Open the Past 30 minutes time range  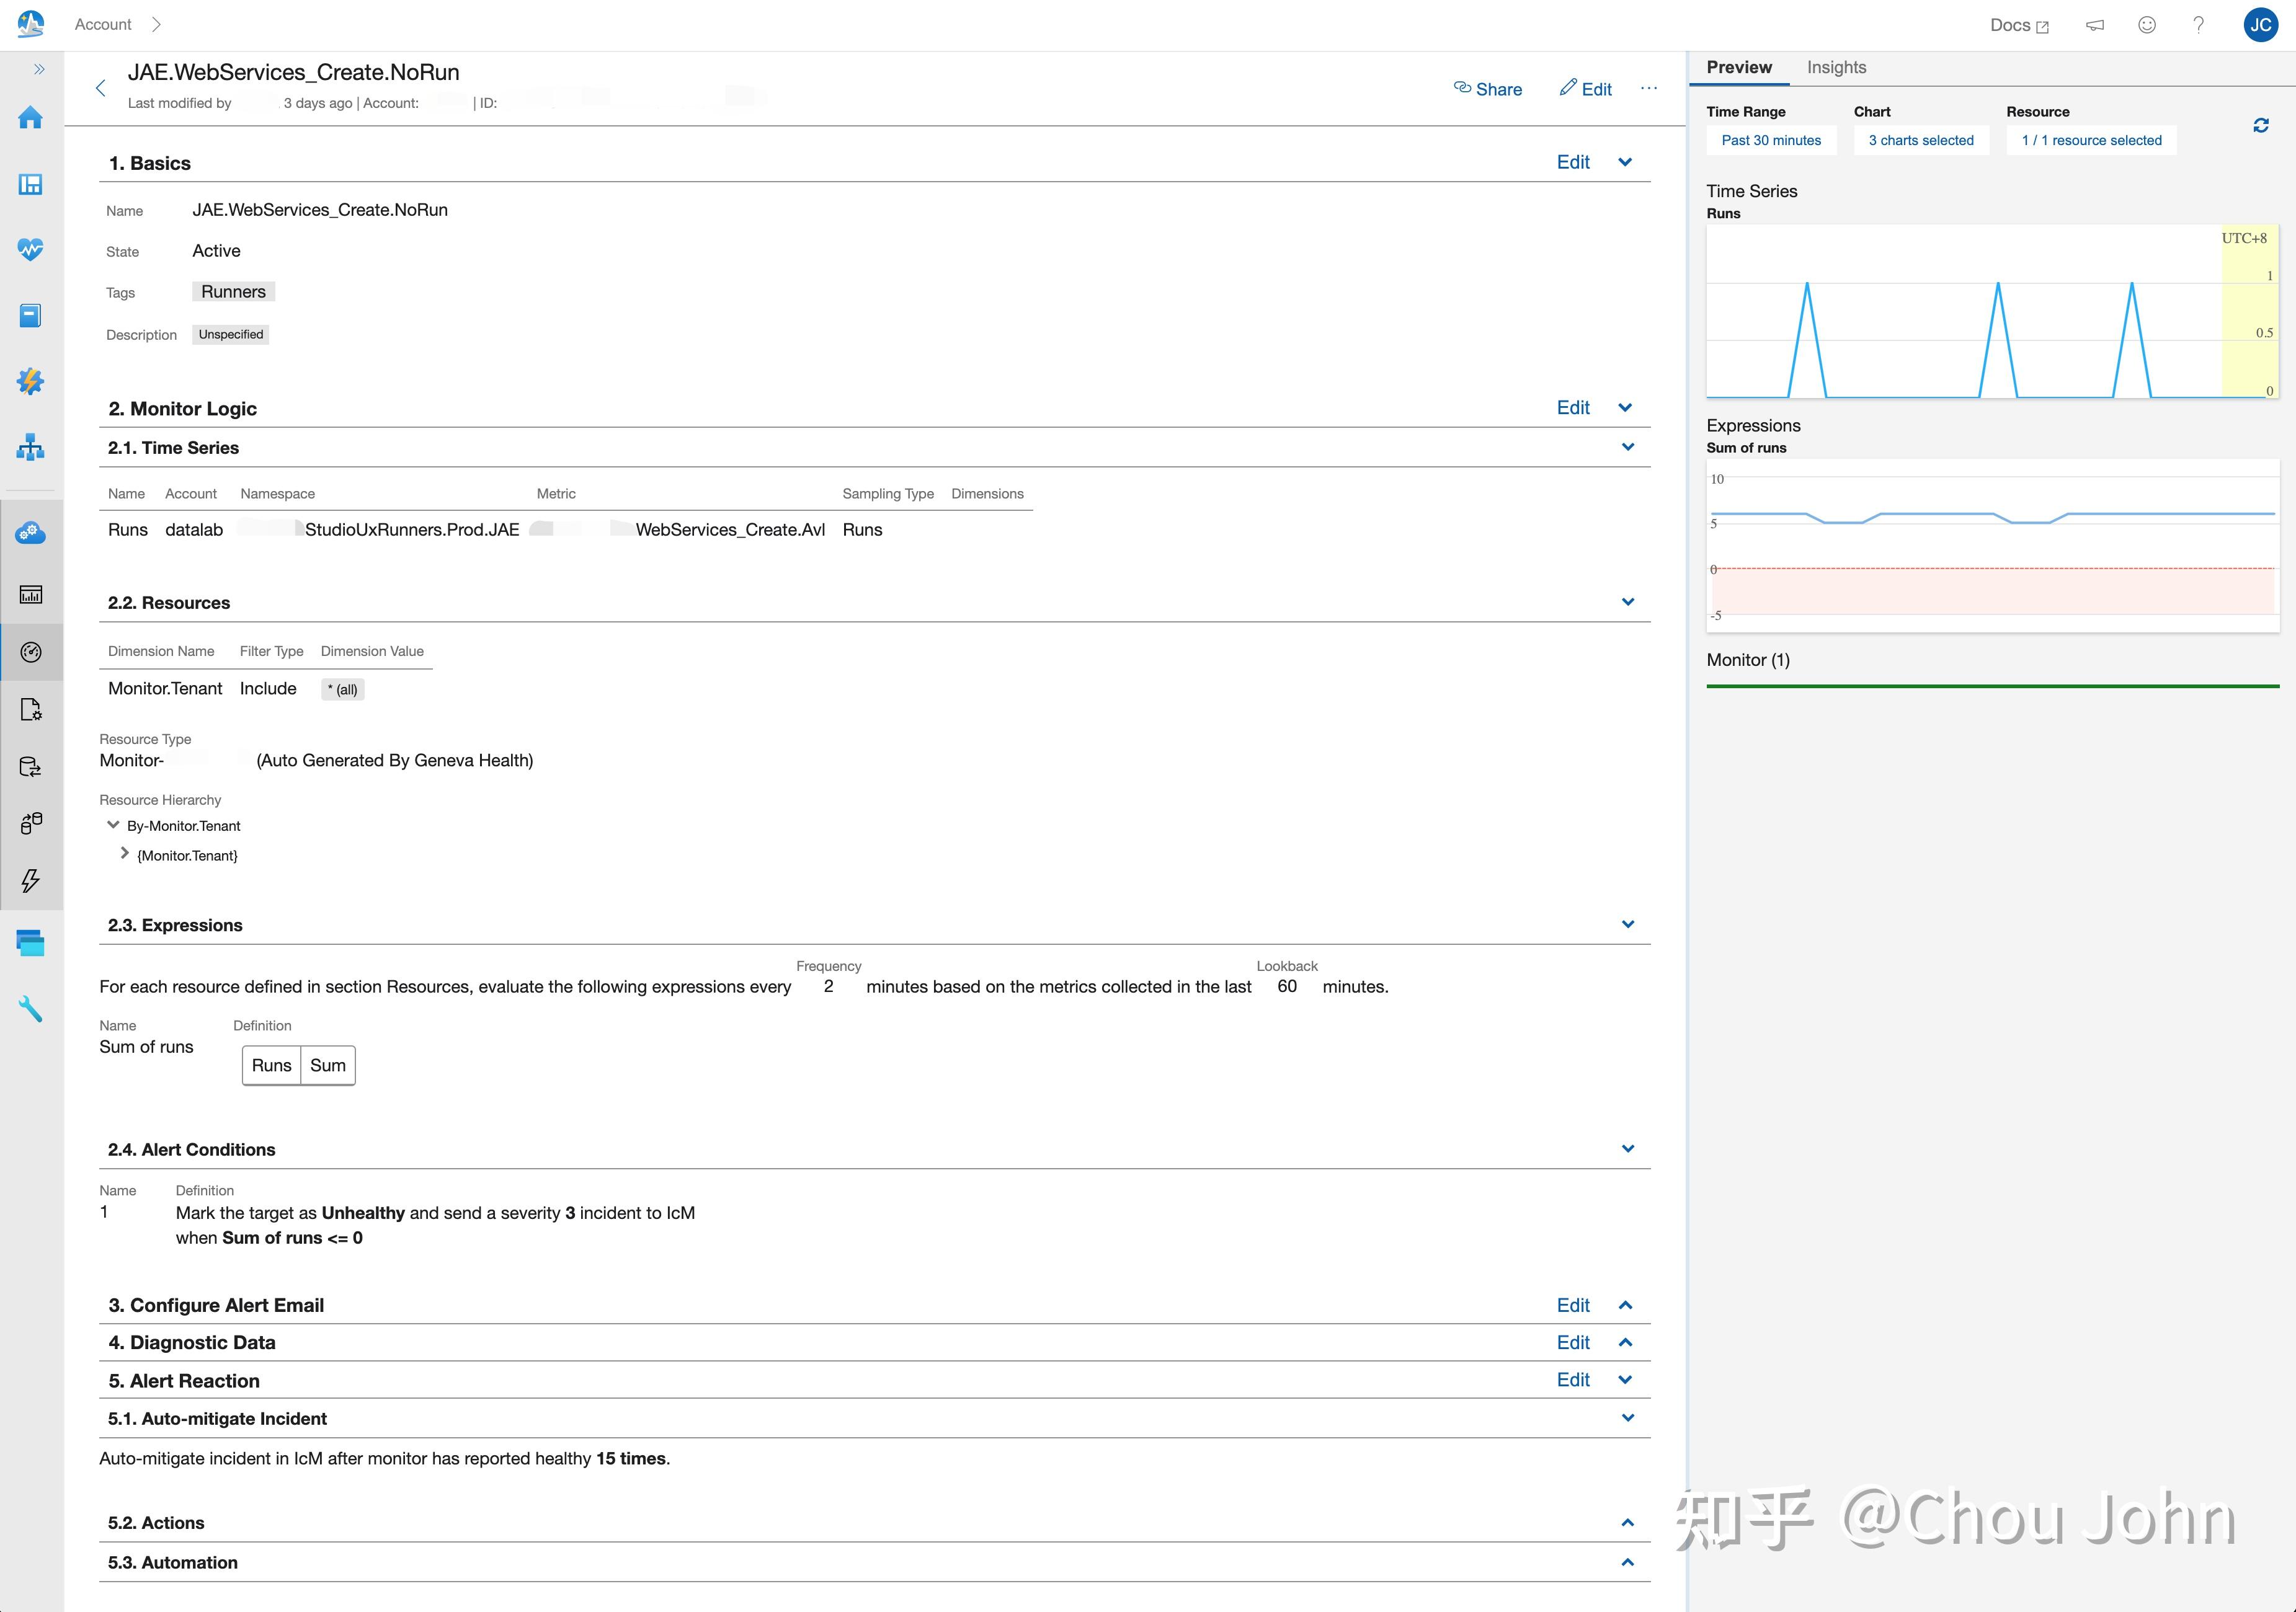1771,140
